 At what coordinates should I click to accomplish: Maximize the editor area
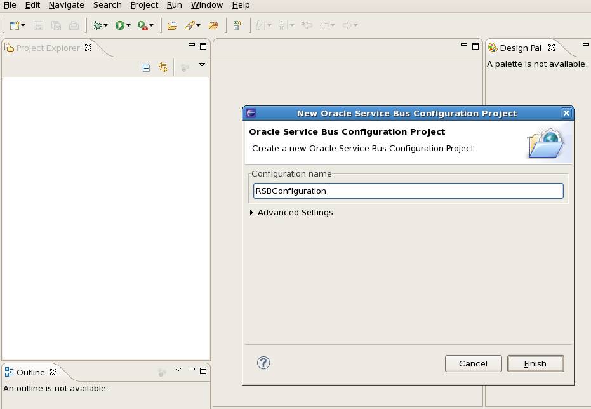click(475, 46)
